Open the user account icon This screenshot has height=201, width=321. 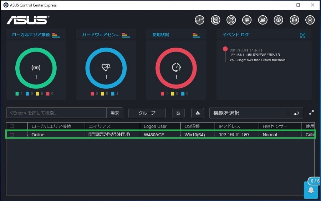point(310,20)
